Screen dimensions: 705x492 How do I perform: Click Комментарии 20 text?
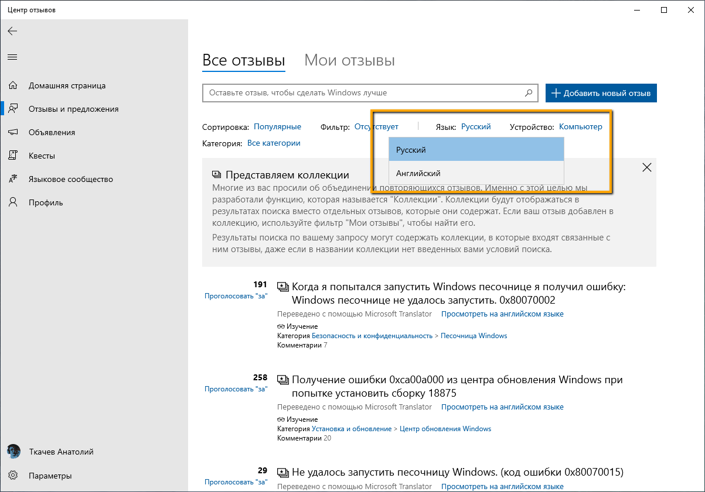[304, 438]
